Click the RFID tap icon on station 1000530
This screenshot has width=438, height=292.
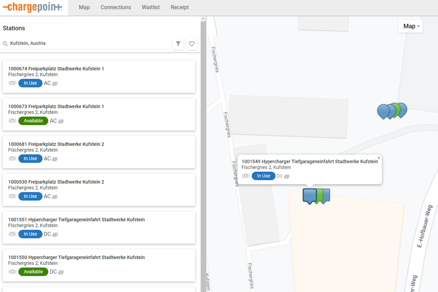(12, 196)
